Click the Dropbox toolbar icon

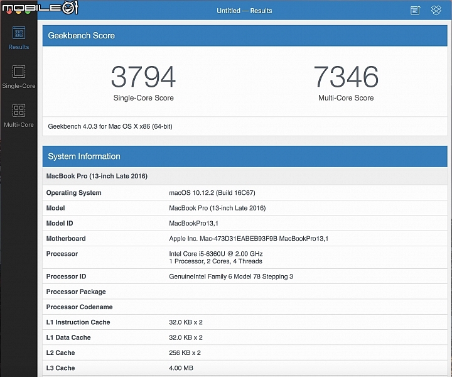coord(436,11)
